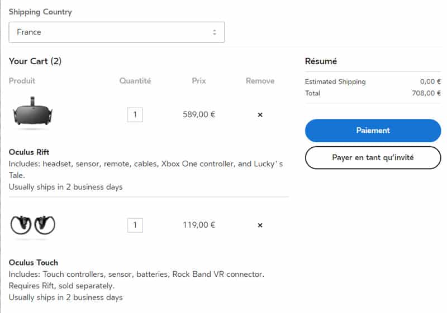Click the 589,00 € price
Screen dimensions: 447x313
[x=199, y=114]
